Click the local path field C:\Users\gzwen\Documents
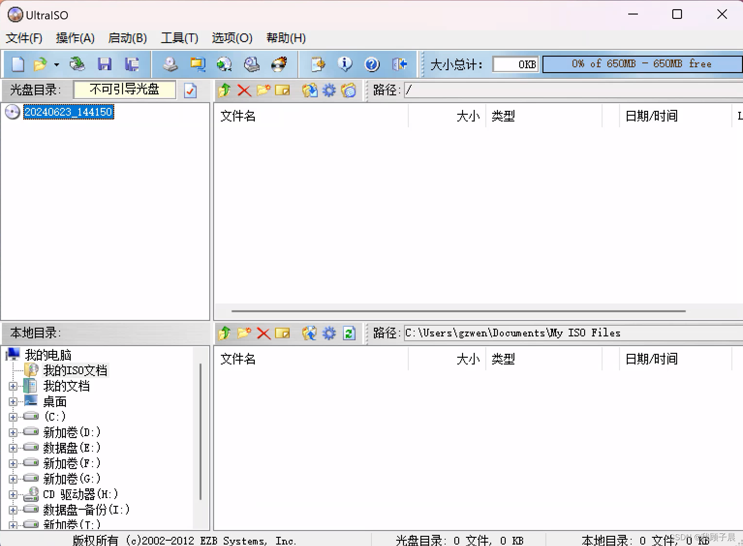 573,333
